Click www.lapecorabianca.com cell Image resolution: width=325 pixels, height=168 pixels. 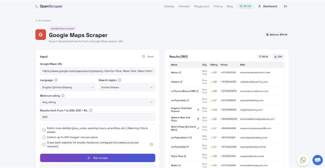(254, 91)
